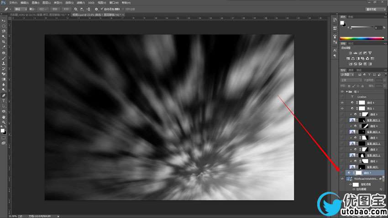Open the 窗口 menu
Screen dimensions: 388x218
[x=114, y=3]
